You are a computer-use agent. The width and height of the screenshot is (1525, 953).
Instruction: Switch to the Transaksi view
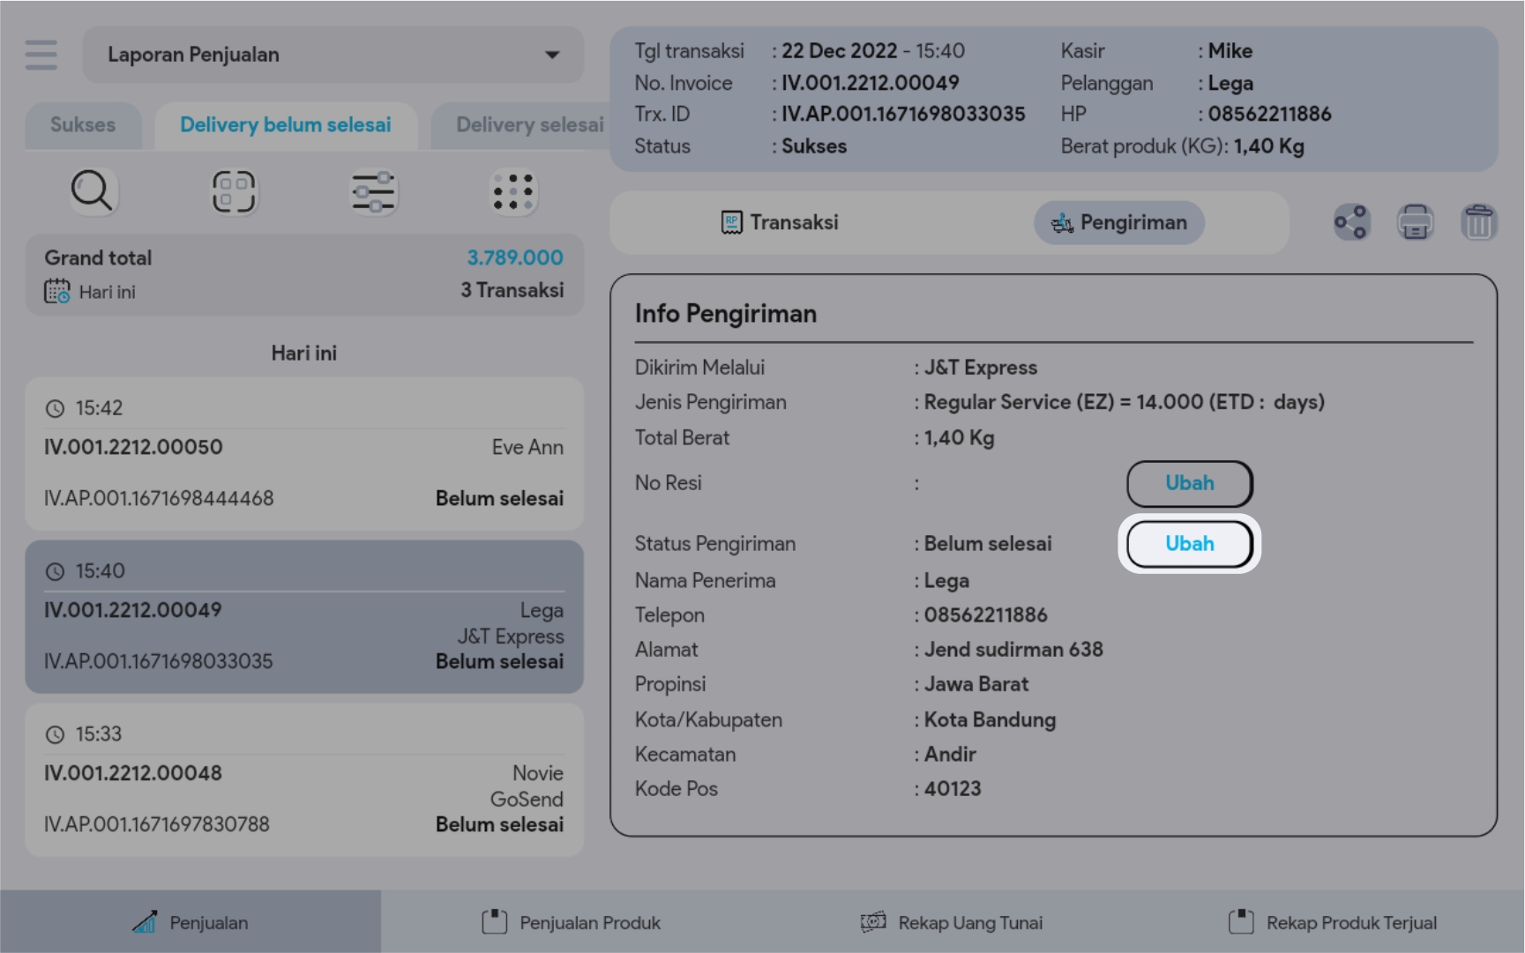point(780,223)
